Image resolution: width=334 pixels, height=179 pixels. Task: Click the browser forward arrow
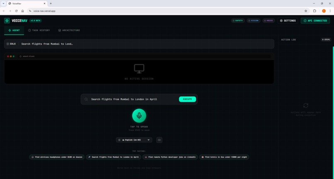pyautogui.click(x=10, y=11)
